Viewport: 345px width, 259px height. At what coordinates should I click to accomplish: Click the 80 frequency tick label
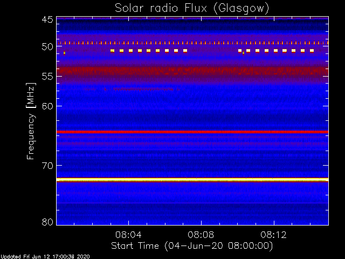pyautogui.click(x=47, y=222)
